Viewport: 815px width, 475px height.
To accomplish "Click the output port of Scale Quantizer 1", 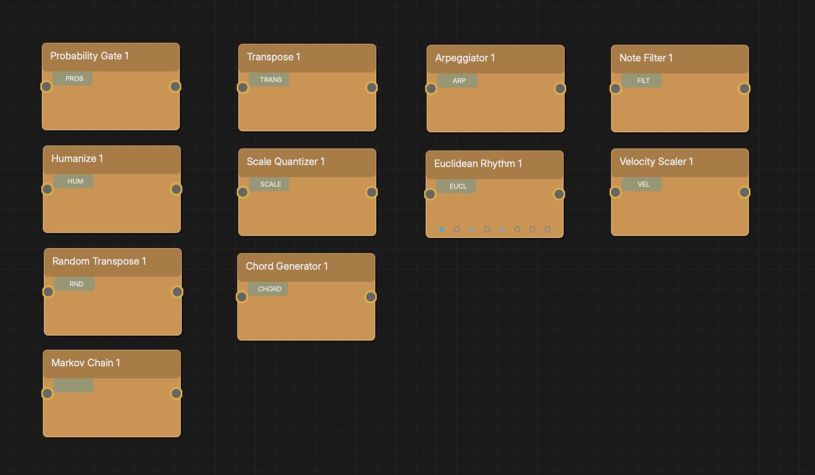I will [372, 192].
